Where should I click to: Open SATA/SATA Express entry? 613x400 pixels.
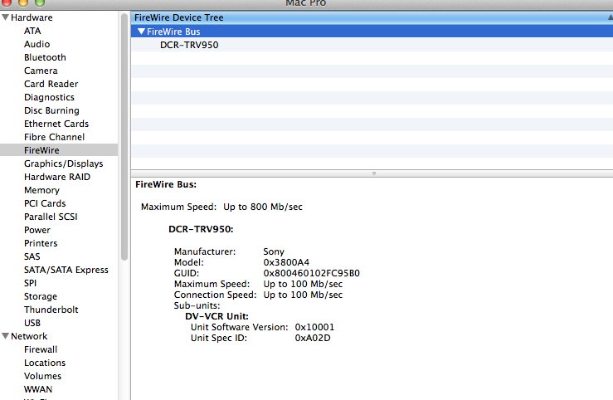point(66,271)
